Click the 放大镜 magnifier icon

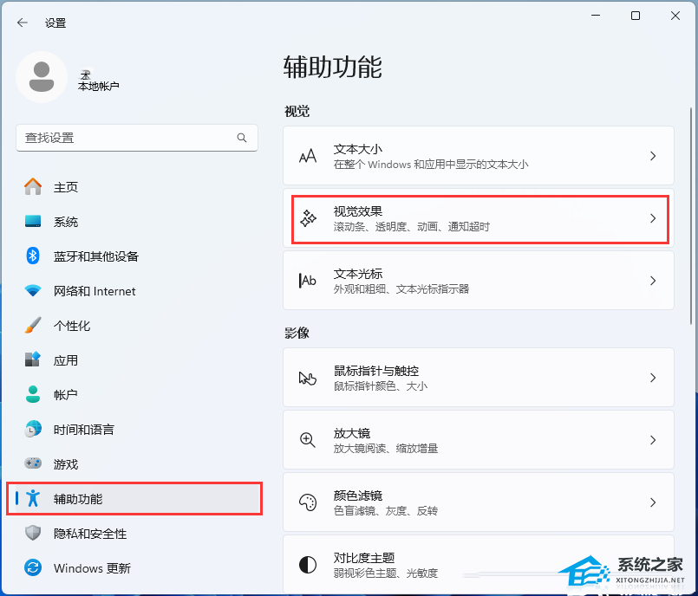308,440
